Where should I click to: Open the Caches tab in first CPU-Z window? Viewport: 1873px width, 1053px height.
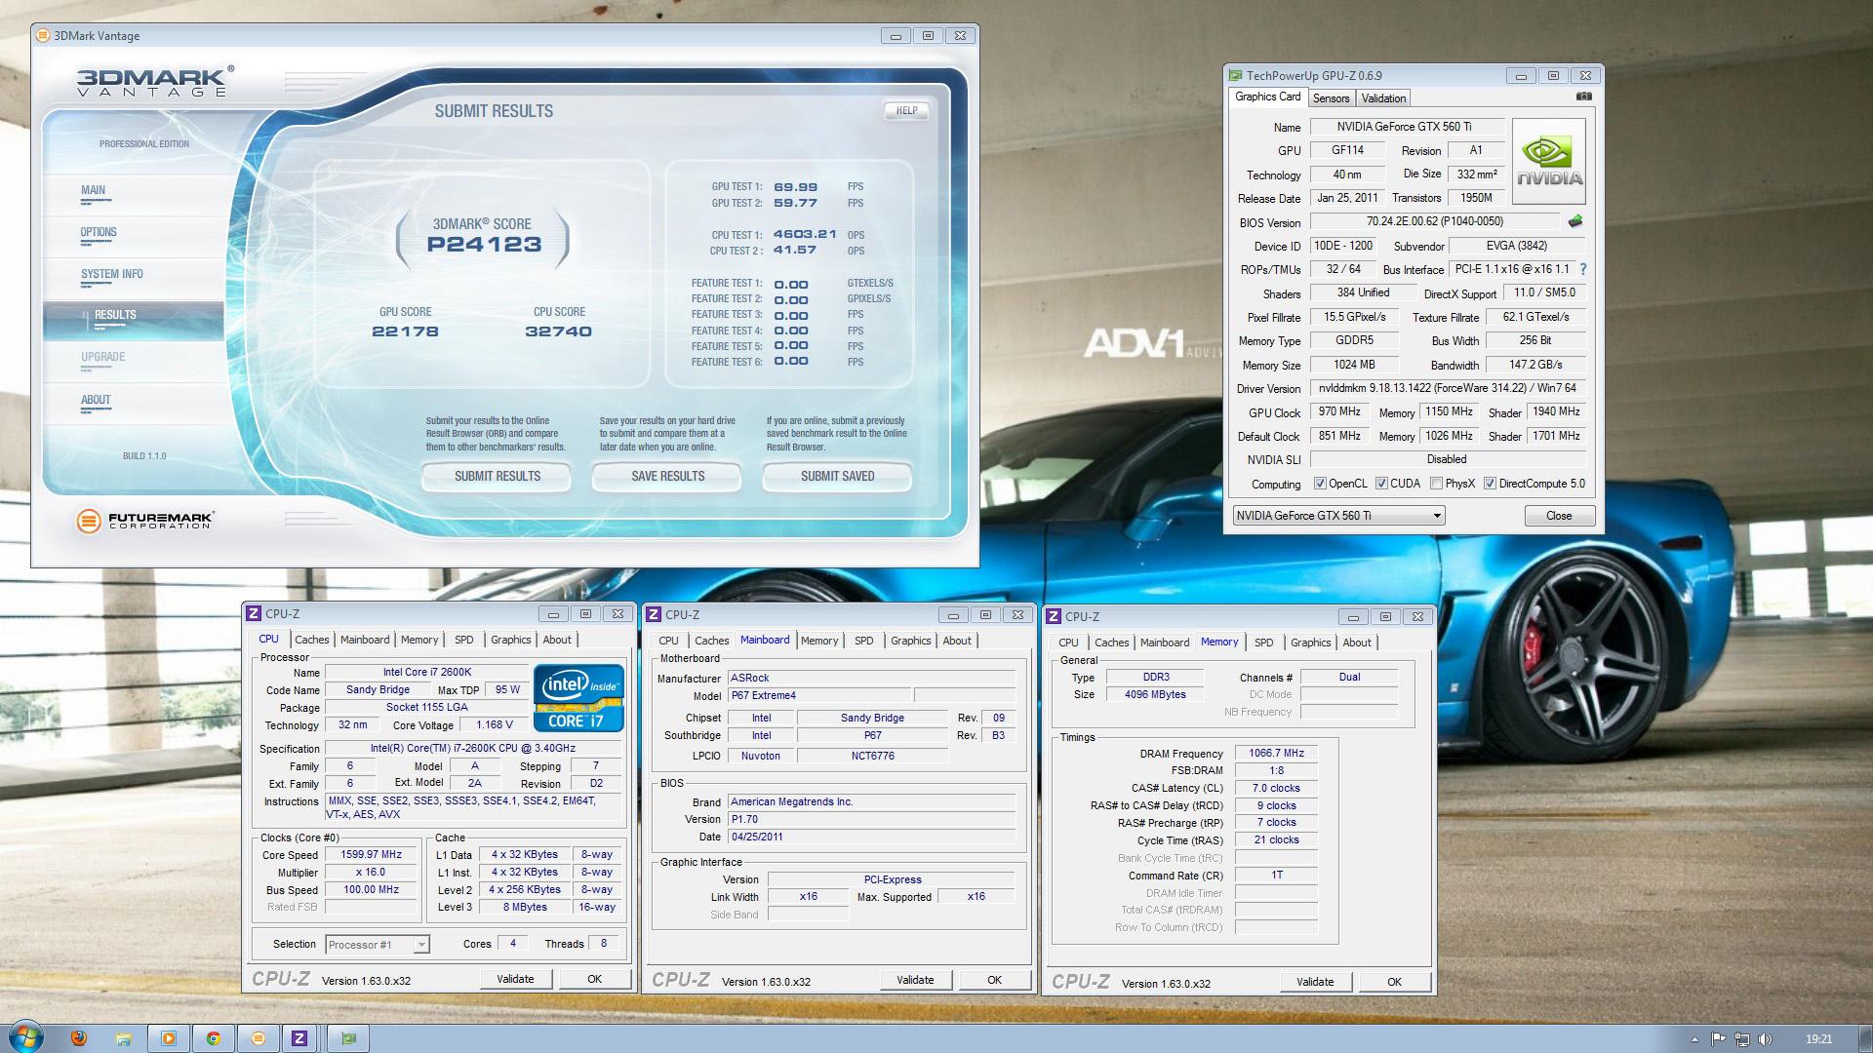coord(312,640)
